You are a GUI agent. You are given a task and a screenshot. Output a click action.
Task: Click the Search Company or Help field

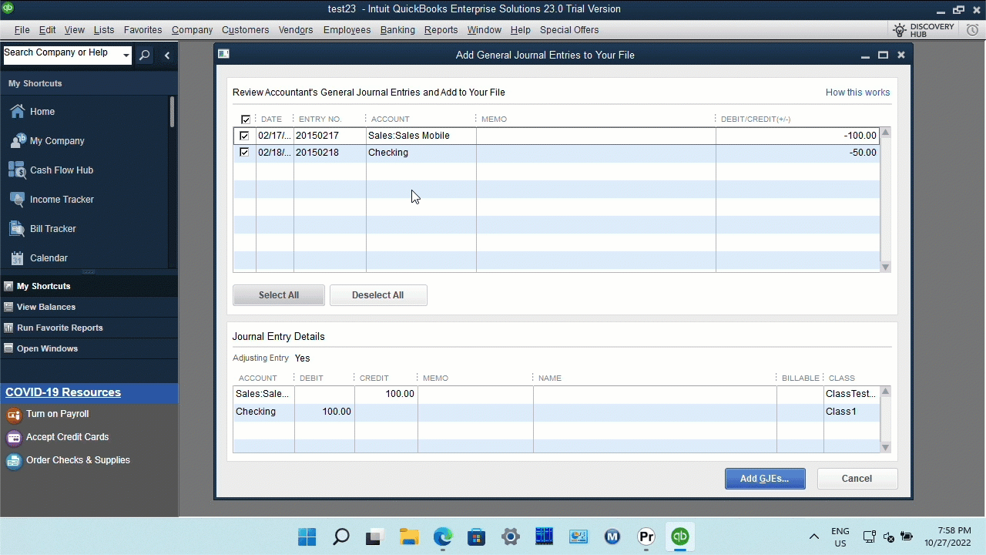[x=62, y=54]
